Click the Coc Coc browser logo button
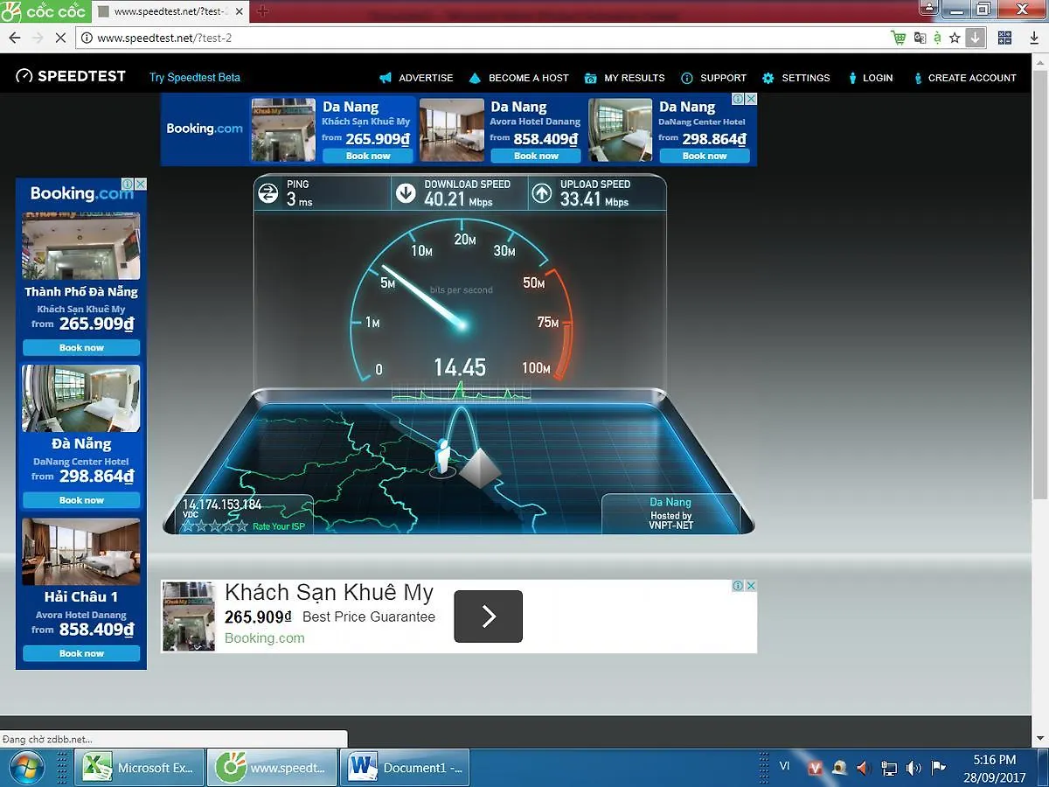The image size is (1049, 787). click(x=44, y=11)
